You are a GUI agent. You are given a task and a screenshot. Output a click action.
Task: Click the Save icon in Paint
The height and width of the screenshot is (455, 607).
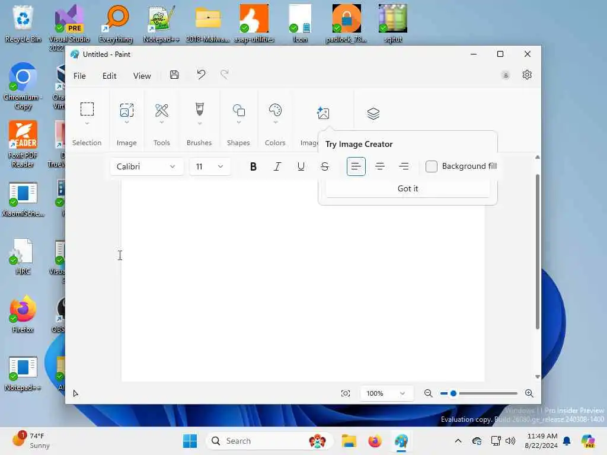(174, 75)
